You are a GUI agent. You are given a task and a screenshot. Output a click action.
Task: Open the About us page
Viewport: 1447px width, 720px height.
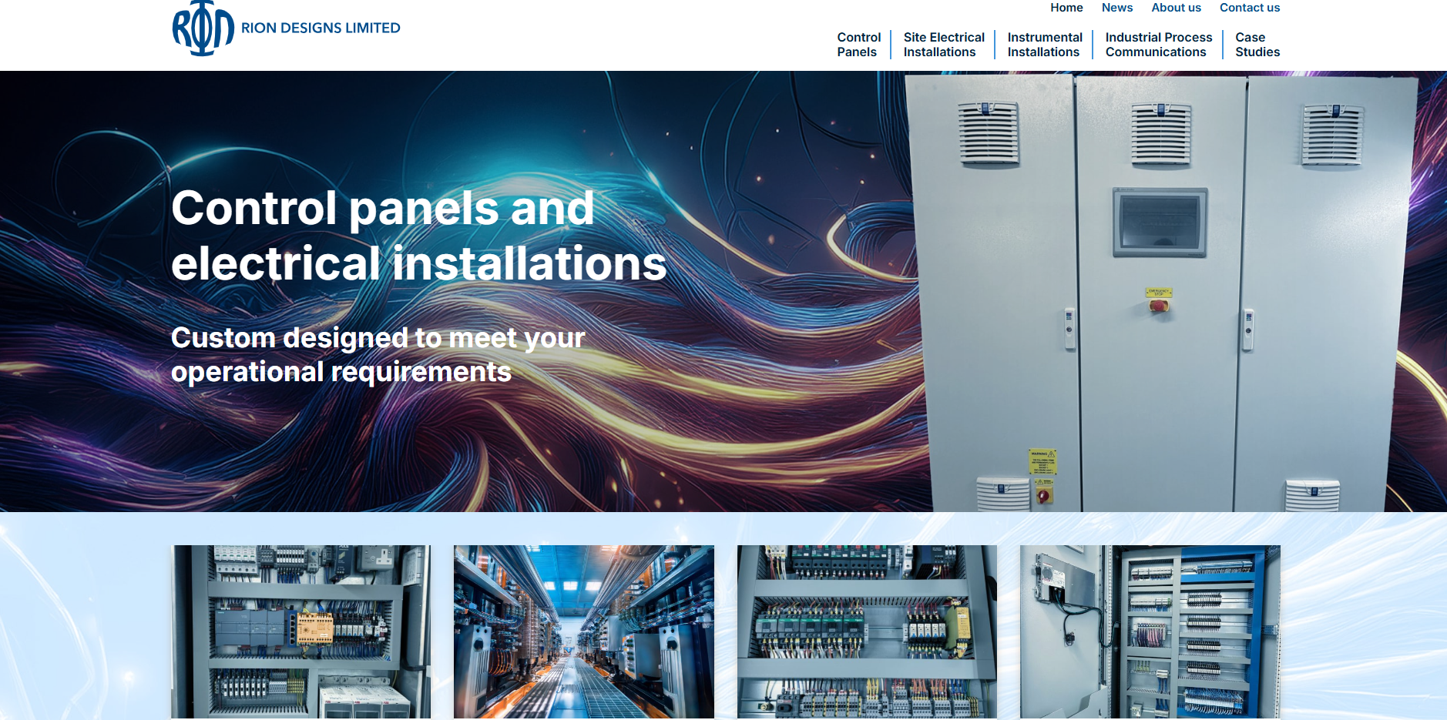1176,8
